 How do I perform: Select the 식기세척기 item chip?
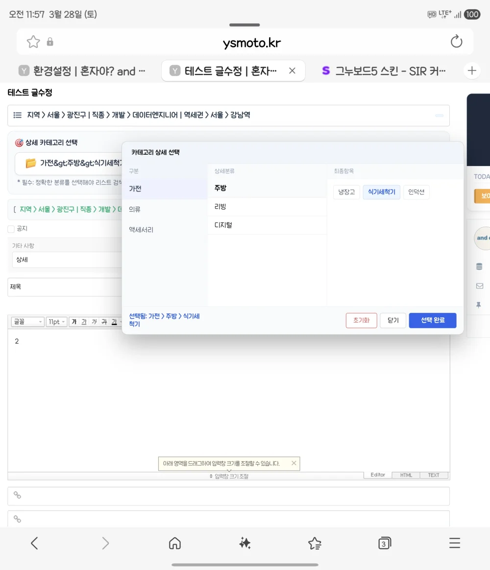382,192
